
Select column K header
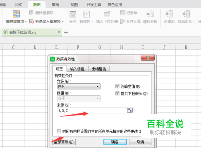coord(186,47)
